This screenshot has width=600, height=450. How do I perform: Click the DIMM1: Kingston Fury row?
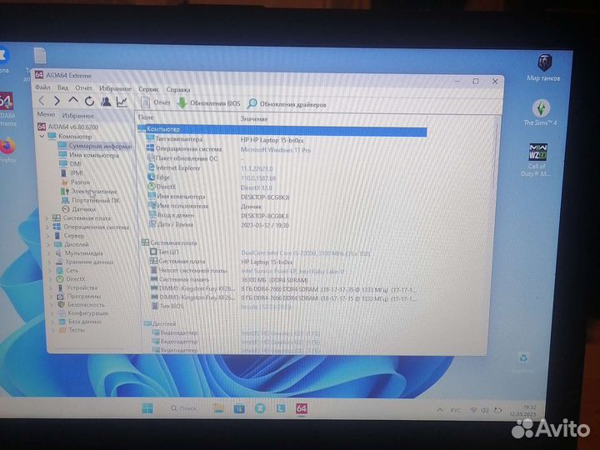pyautogui.click(x=283, y=289)
